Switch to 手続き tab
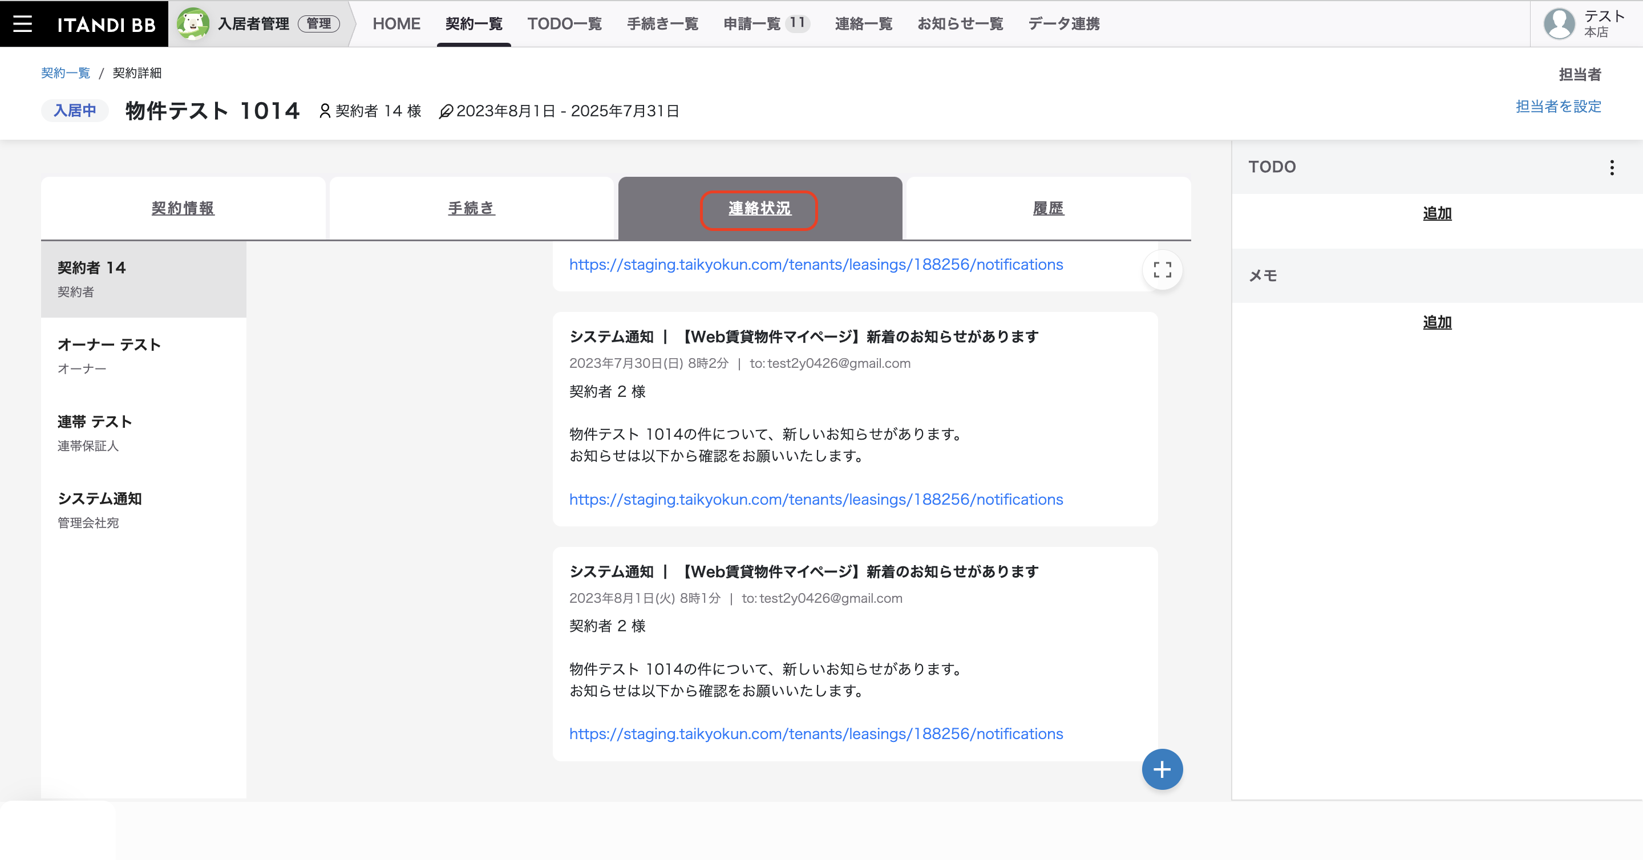The image size is (1643, 860). 471,209
